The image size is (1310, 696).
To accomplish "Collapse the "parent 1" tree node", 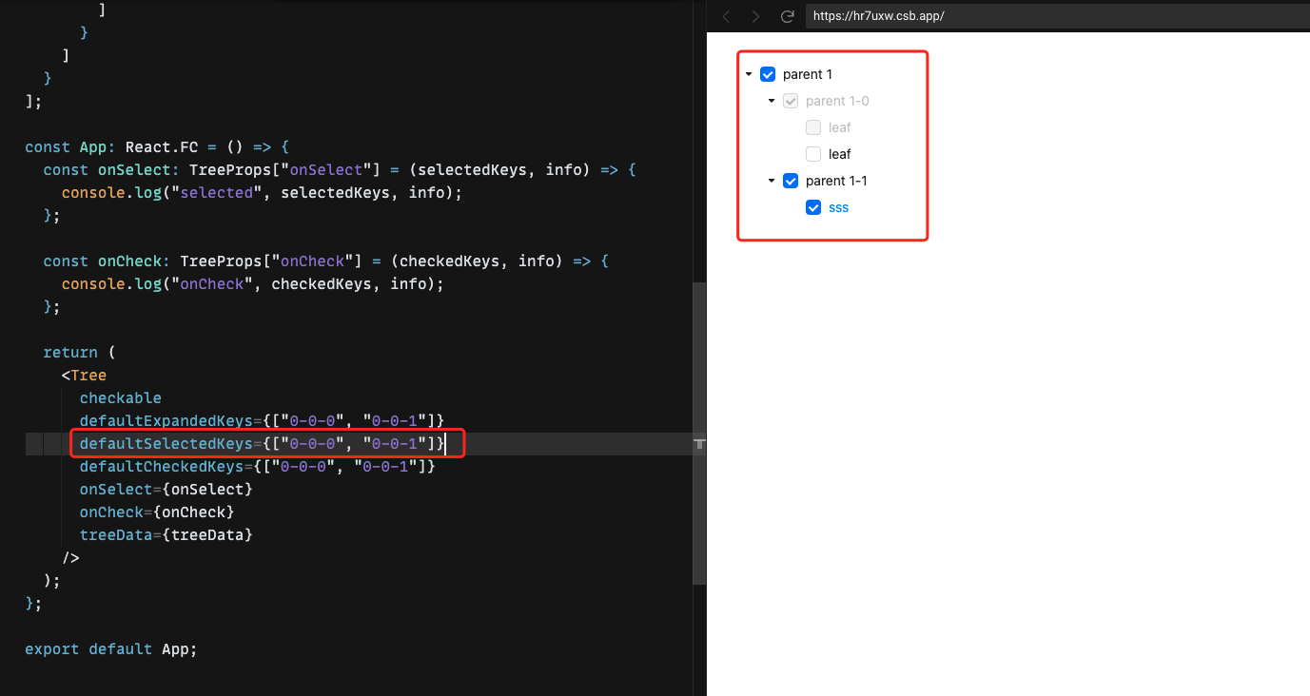I will (749, 74).
